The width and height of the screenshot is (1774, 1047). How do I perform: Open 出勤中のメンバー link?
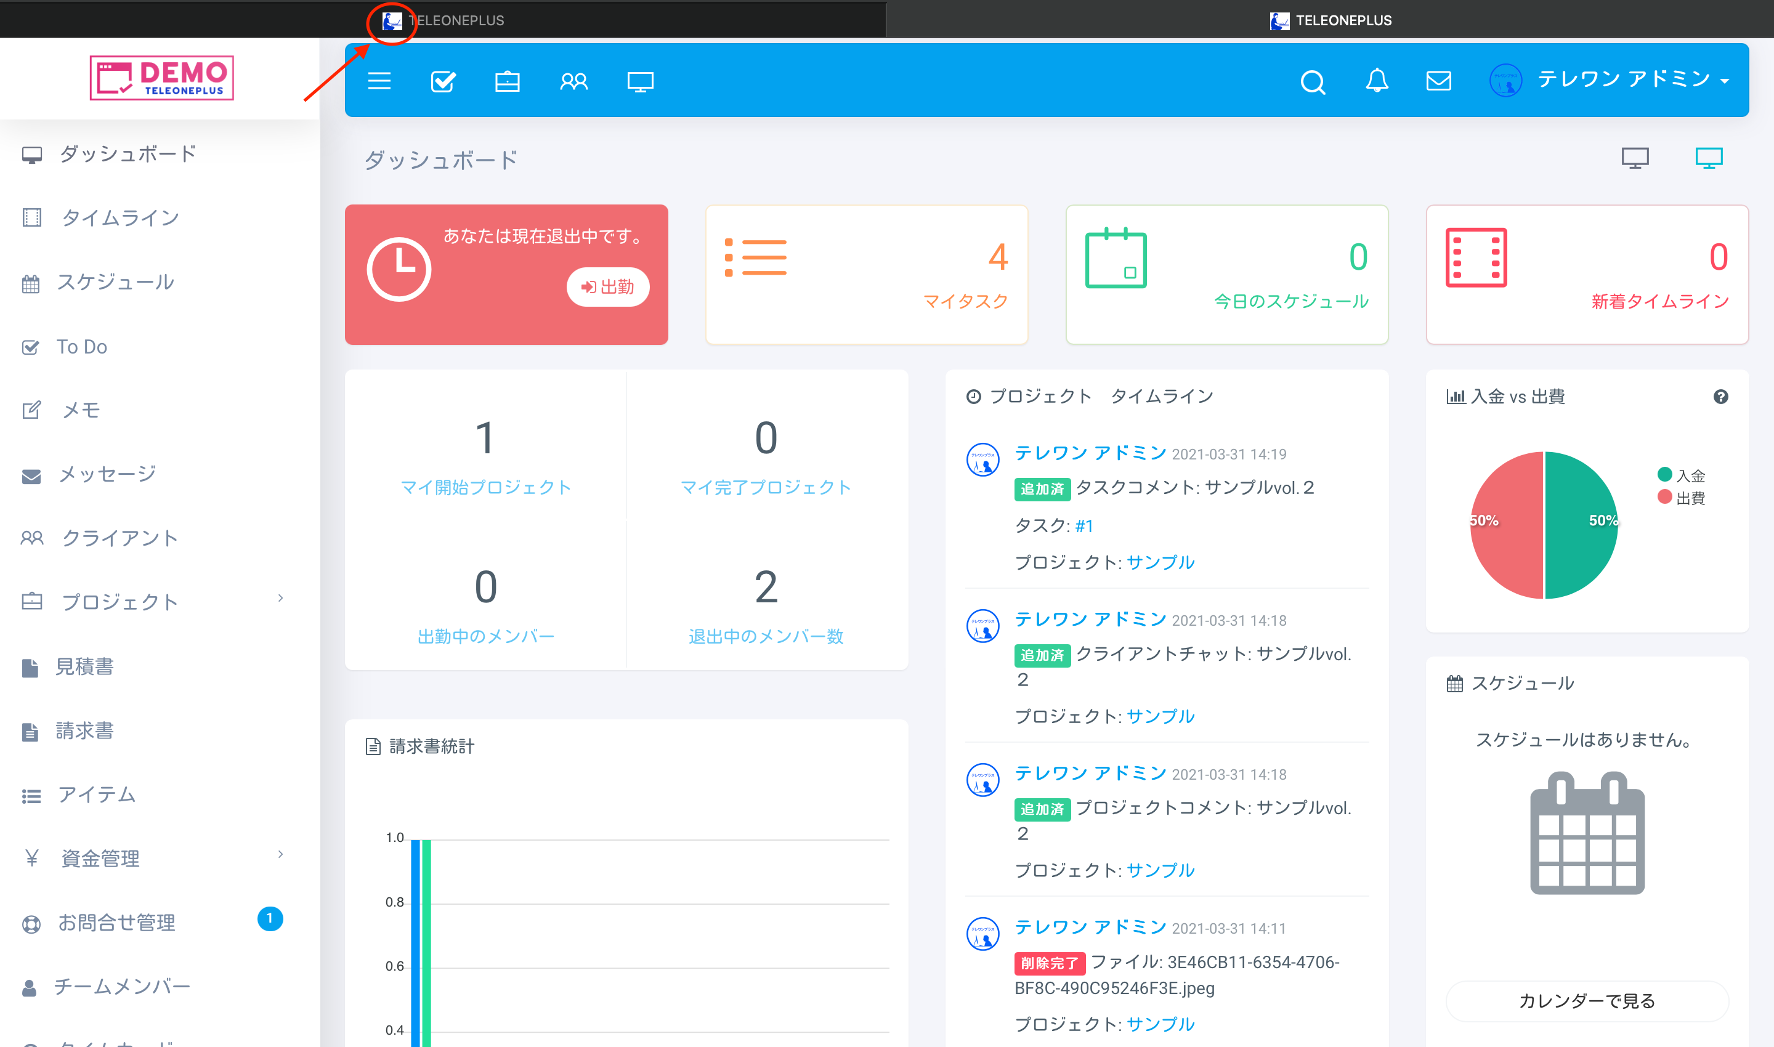485,636
